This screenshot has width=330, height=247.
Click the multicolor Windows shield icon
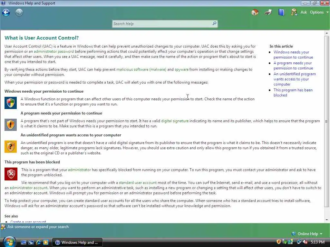click(11, 103)
